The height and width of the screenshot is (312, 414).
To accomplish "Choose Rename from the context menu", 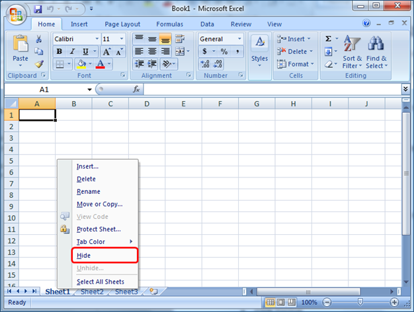I will point(98,191).
